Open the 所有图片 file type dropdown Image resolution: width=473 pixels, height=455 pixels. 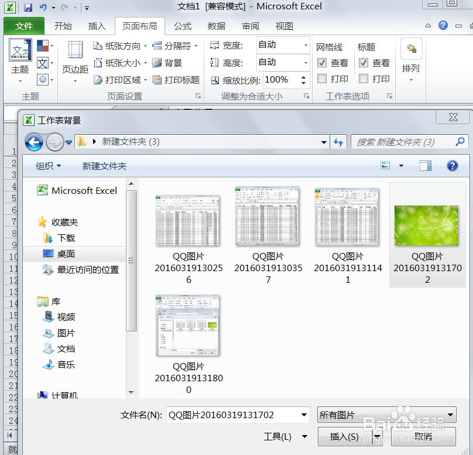pyautogui.click(x=387, y=415)
